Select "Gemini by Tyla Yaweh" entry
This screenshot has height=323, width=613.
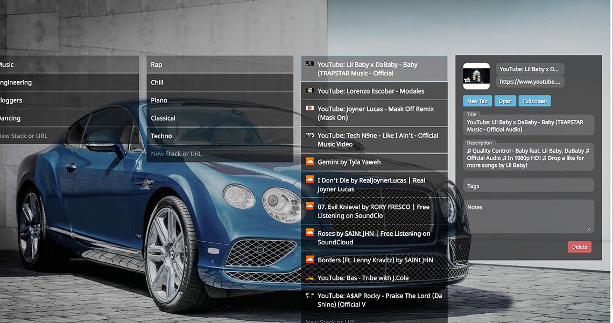[374, 162]
